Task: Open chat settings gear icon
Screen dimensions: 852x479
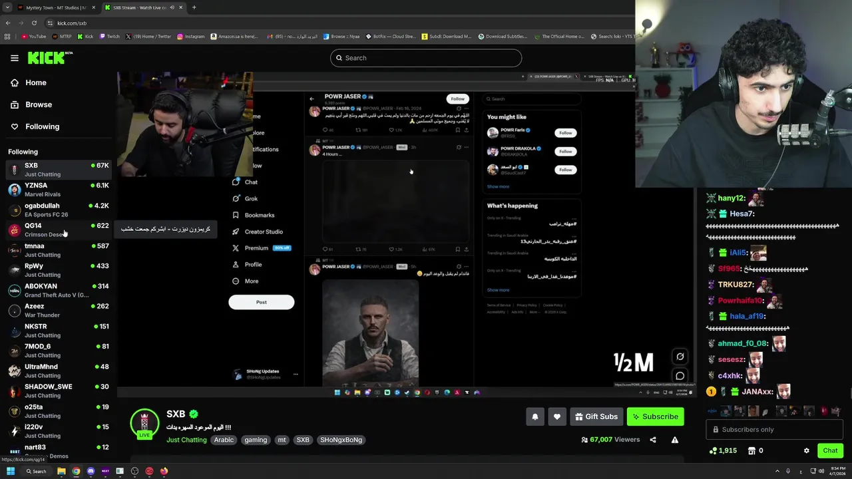Action: tap(806, 450)
